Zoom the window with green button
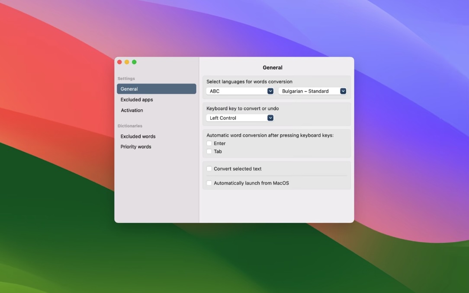 click(134, 62)
